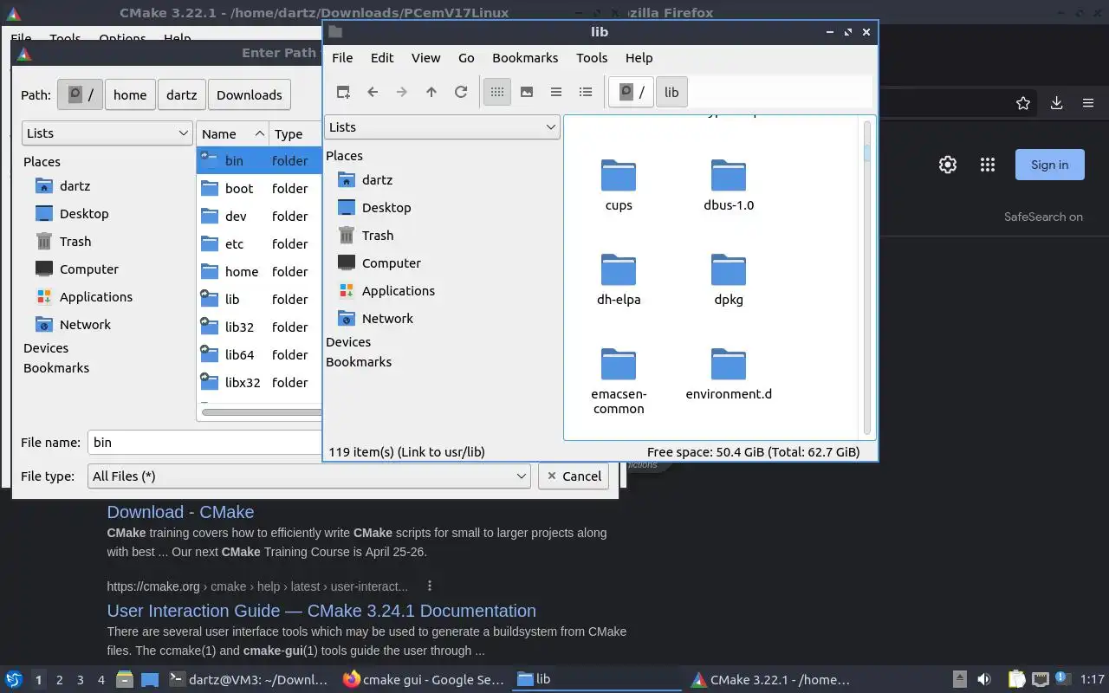Click dartz path button in Enter Path dialog
Screen dimensions: 1109x693
182,95
